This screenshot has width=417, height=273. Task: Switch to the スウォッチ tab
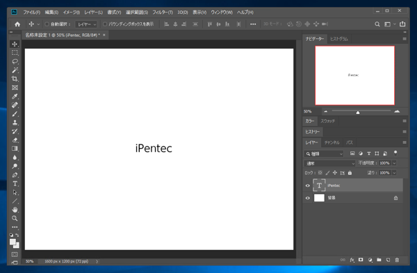point(327,121)
